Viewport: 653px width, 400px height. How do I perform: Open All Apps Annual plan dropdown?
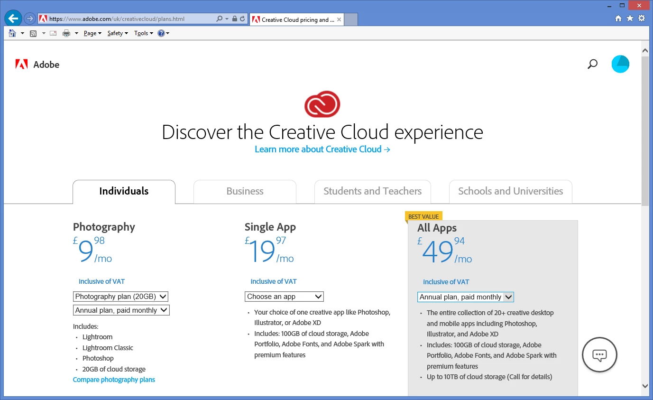coord(465,297)
